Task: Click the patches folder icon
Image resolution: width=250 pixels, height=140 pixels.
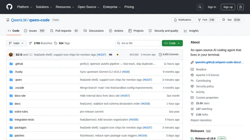Action: [x=11, y=136]
